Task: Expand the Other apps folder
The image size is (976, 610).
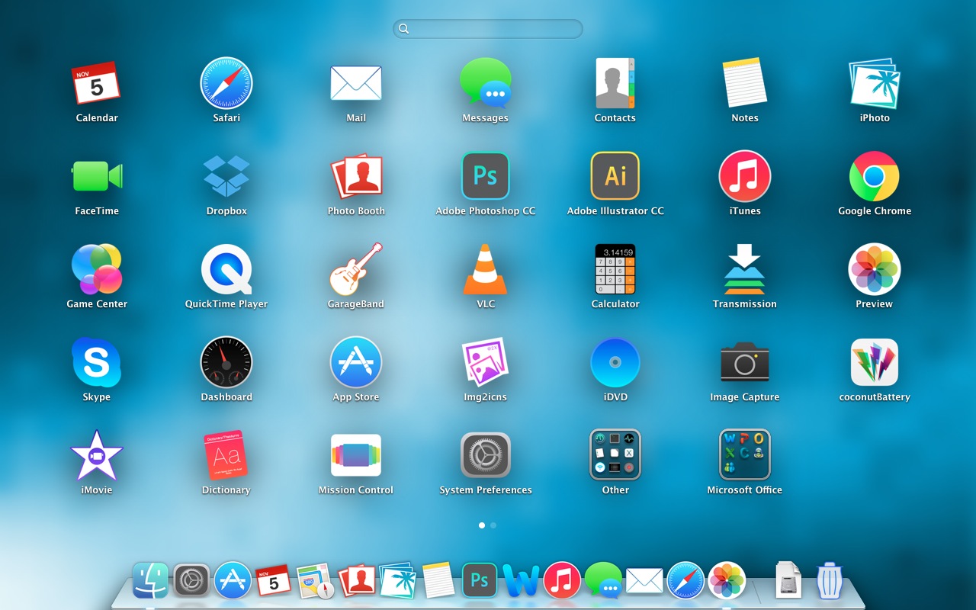Action: coord(615,456)
